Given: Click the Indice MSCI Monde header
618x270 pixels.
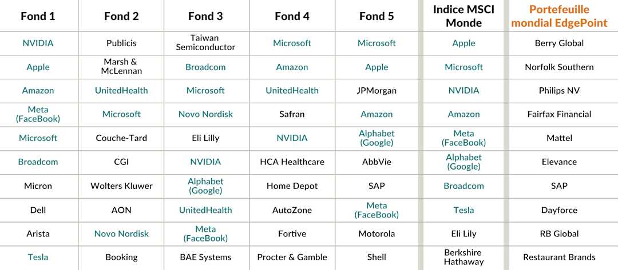Looking at the screenshot, I should pyautogui.click(x=463, y=16).
